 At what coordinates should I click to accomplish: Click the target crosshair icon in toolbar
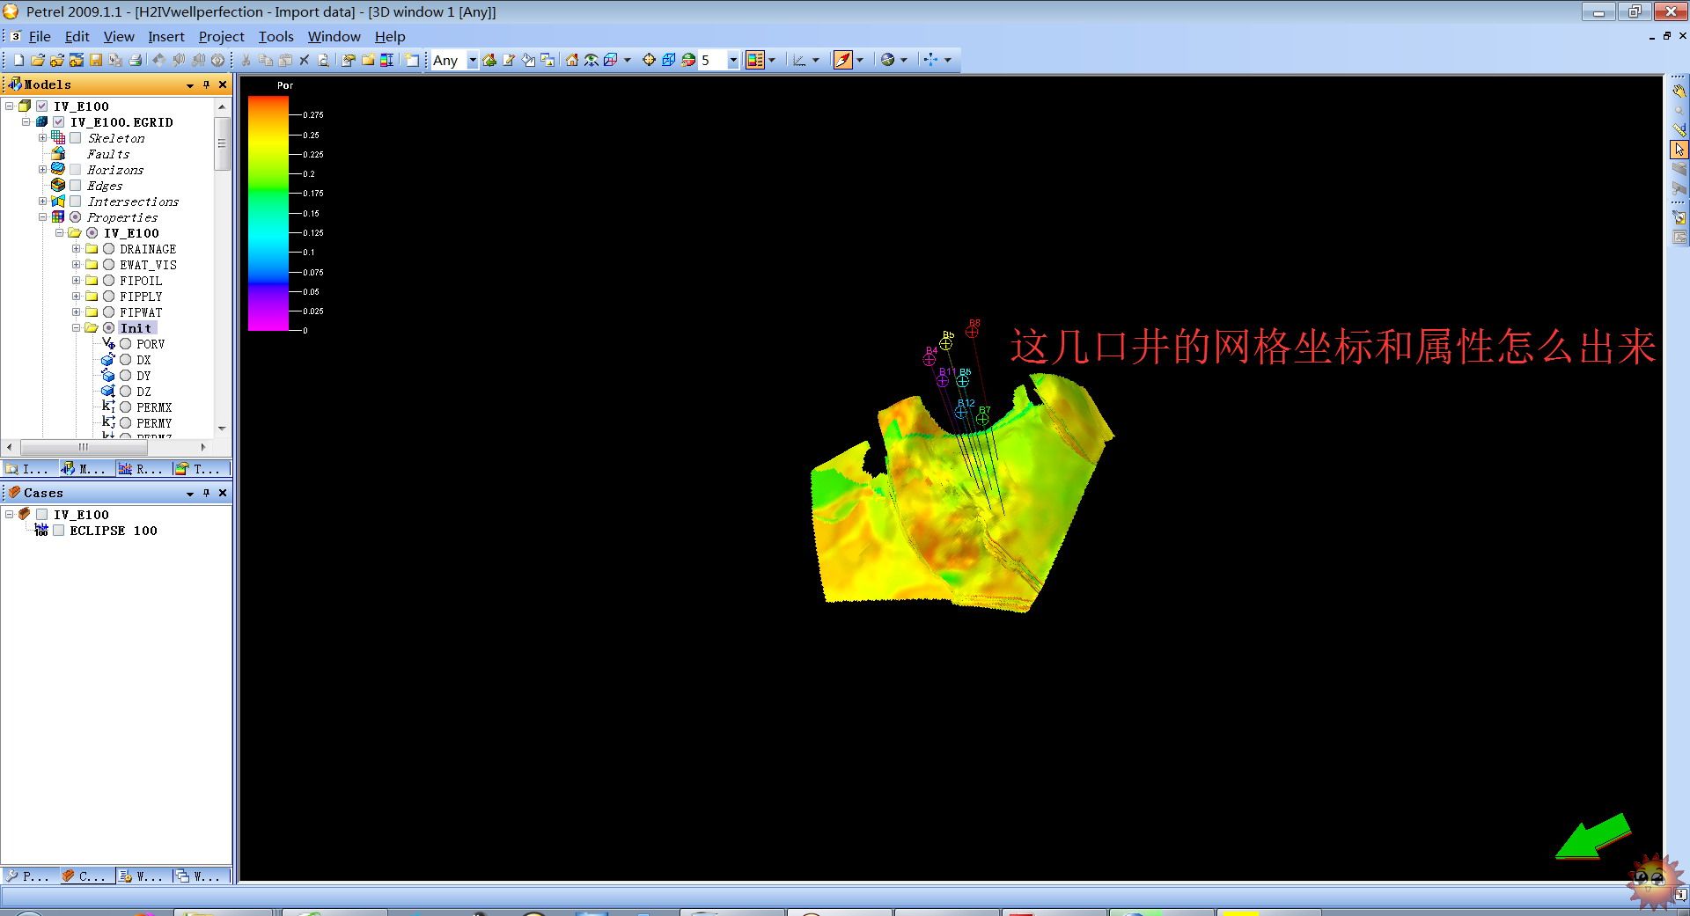point(650,60)
